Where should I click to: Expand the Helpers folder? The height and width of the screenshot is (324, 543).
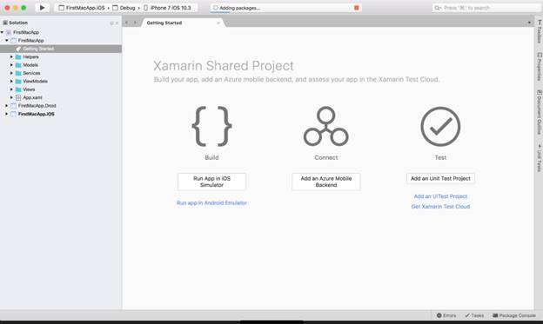coord(11,56)
